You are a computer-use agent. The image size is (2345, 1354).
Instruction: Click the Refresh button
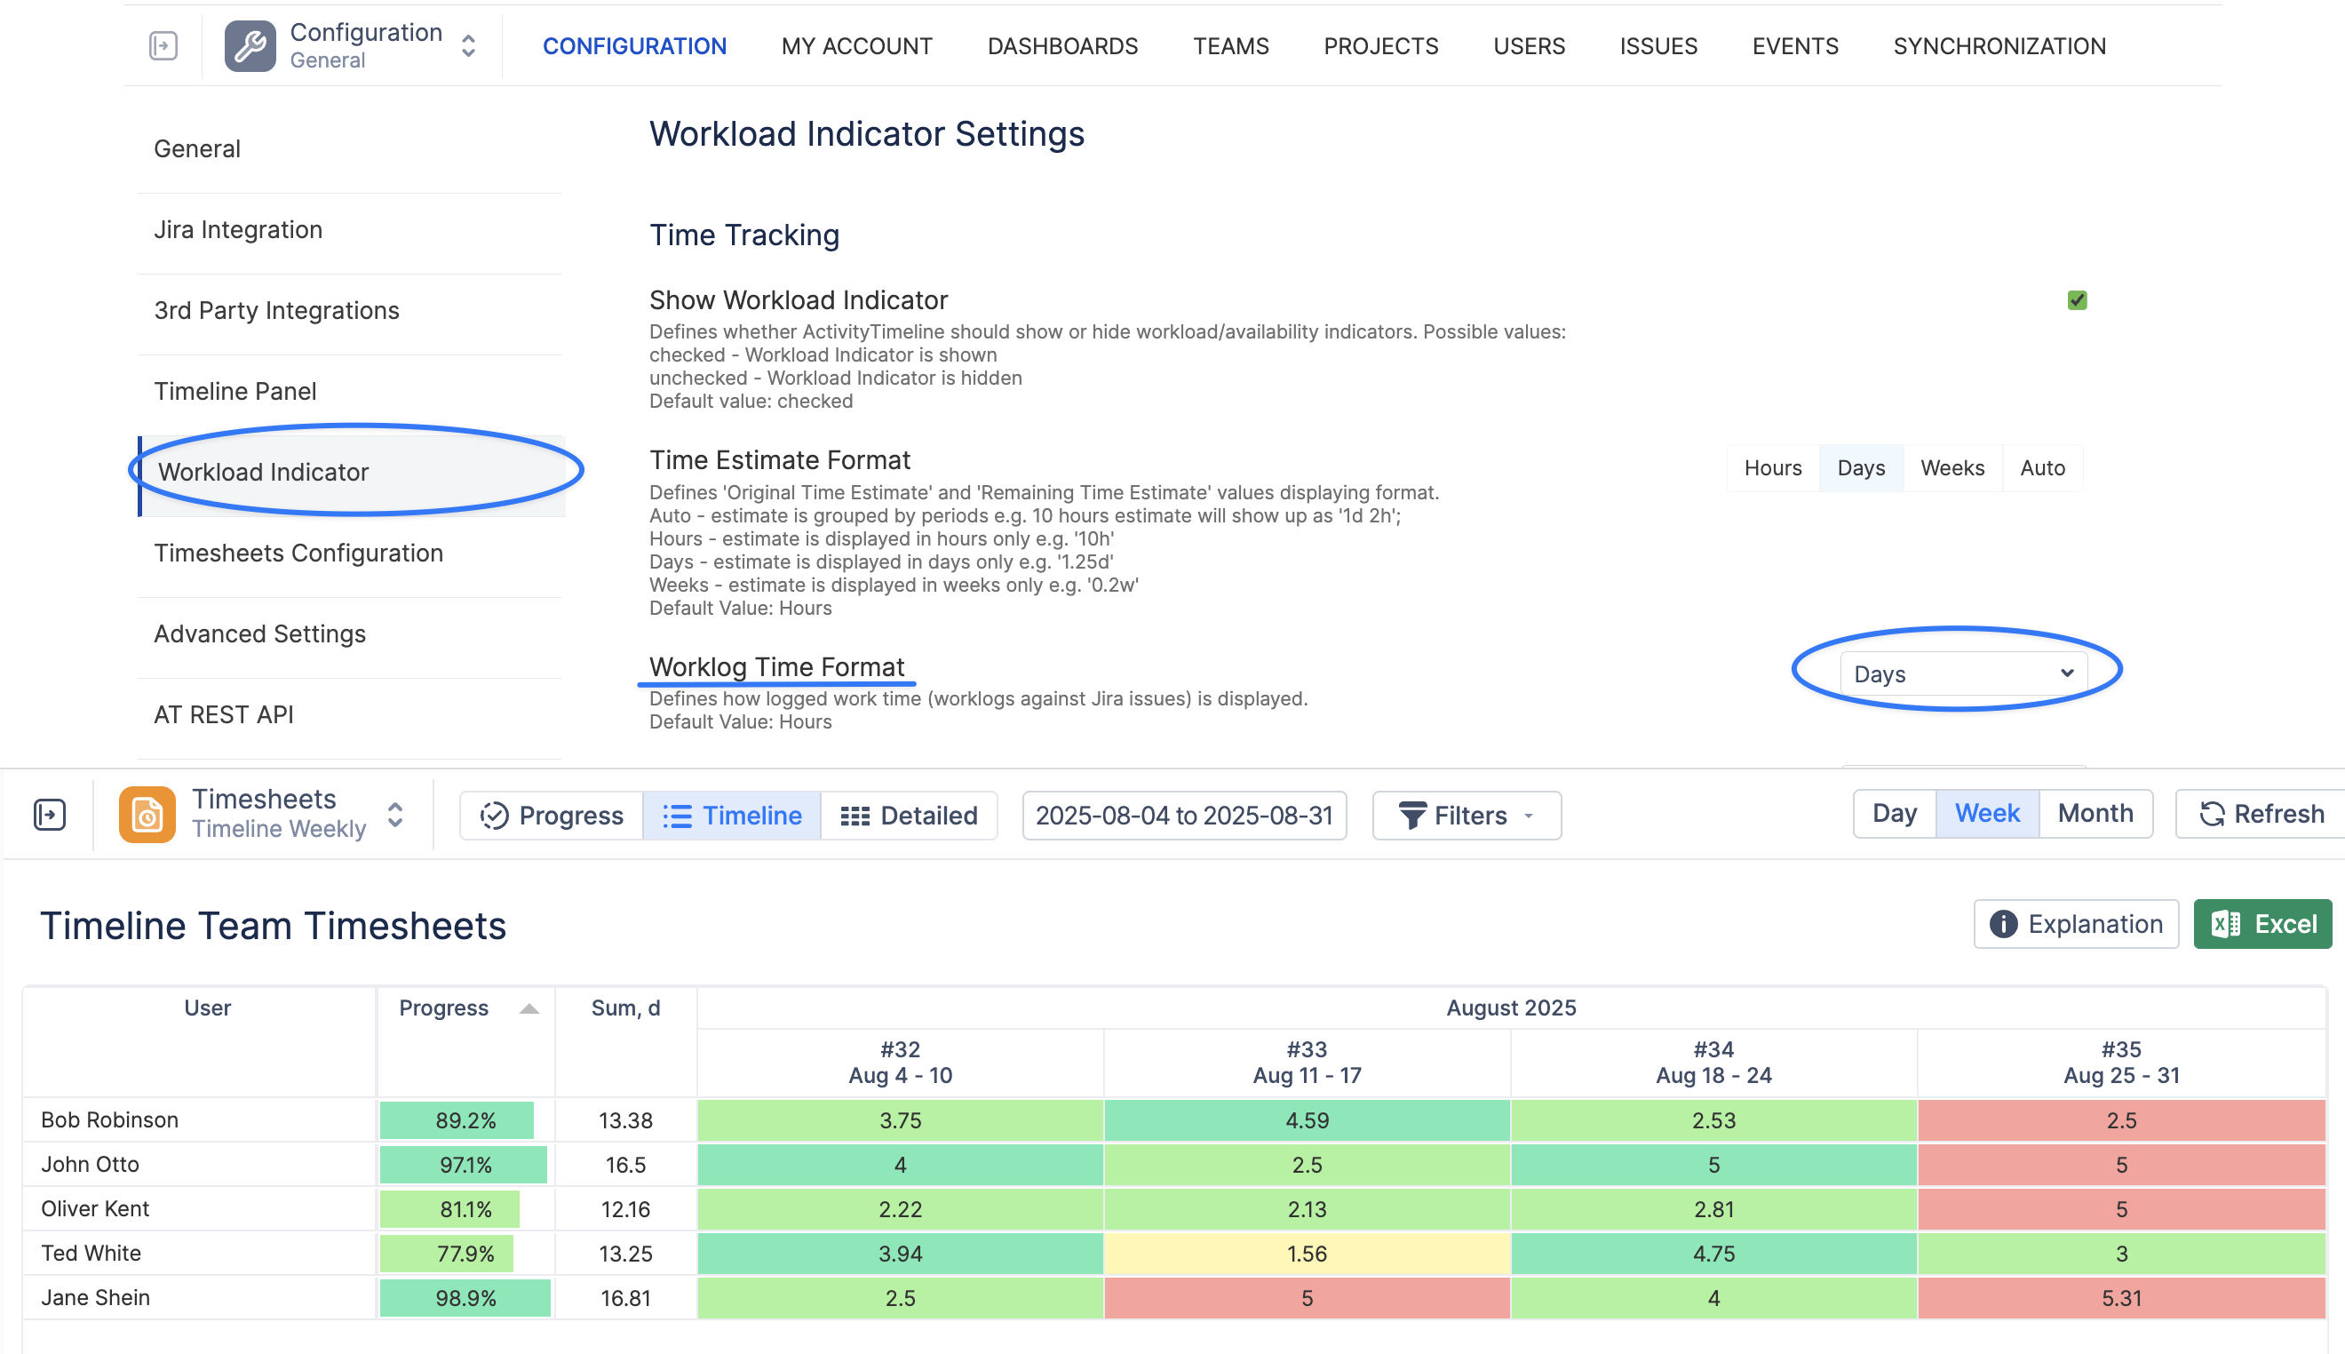pos(2260,814)
